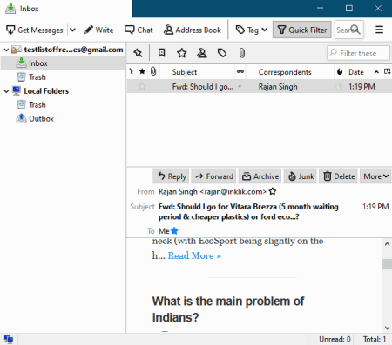Click into Filter these messages field
Viewport: 392px width, 345px height.
point(358,53)
